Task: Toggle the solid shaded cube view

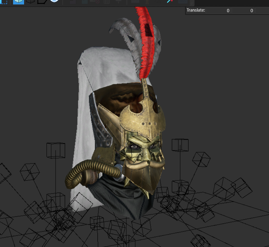Action: tap(18, 2)
